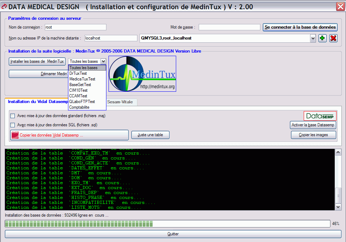Pick BaseGetTest from the base list

tap(87, 85)
